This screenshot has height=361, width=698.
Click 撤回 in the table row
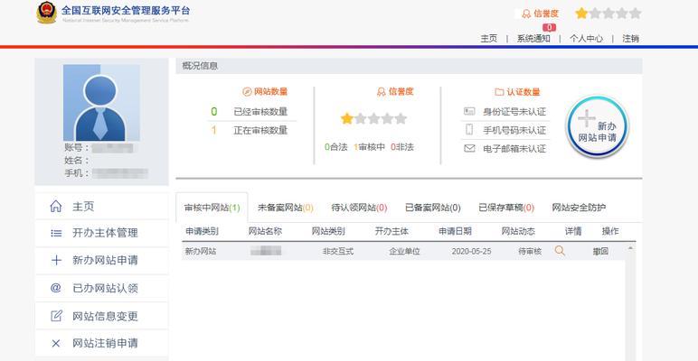[x=600, y=251]
